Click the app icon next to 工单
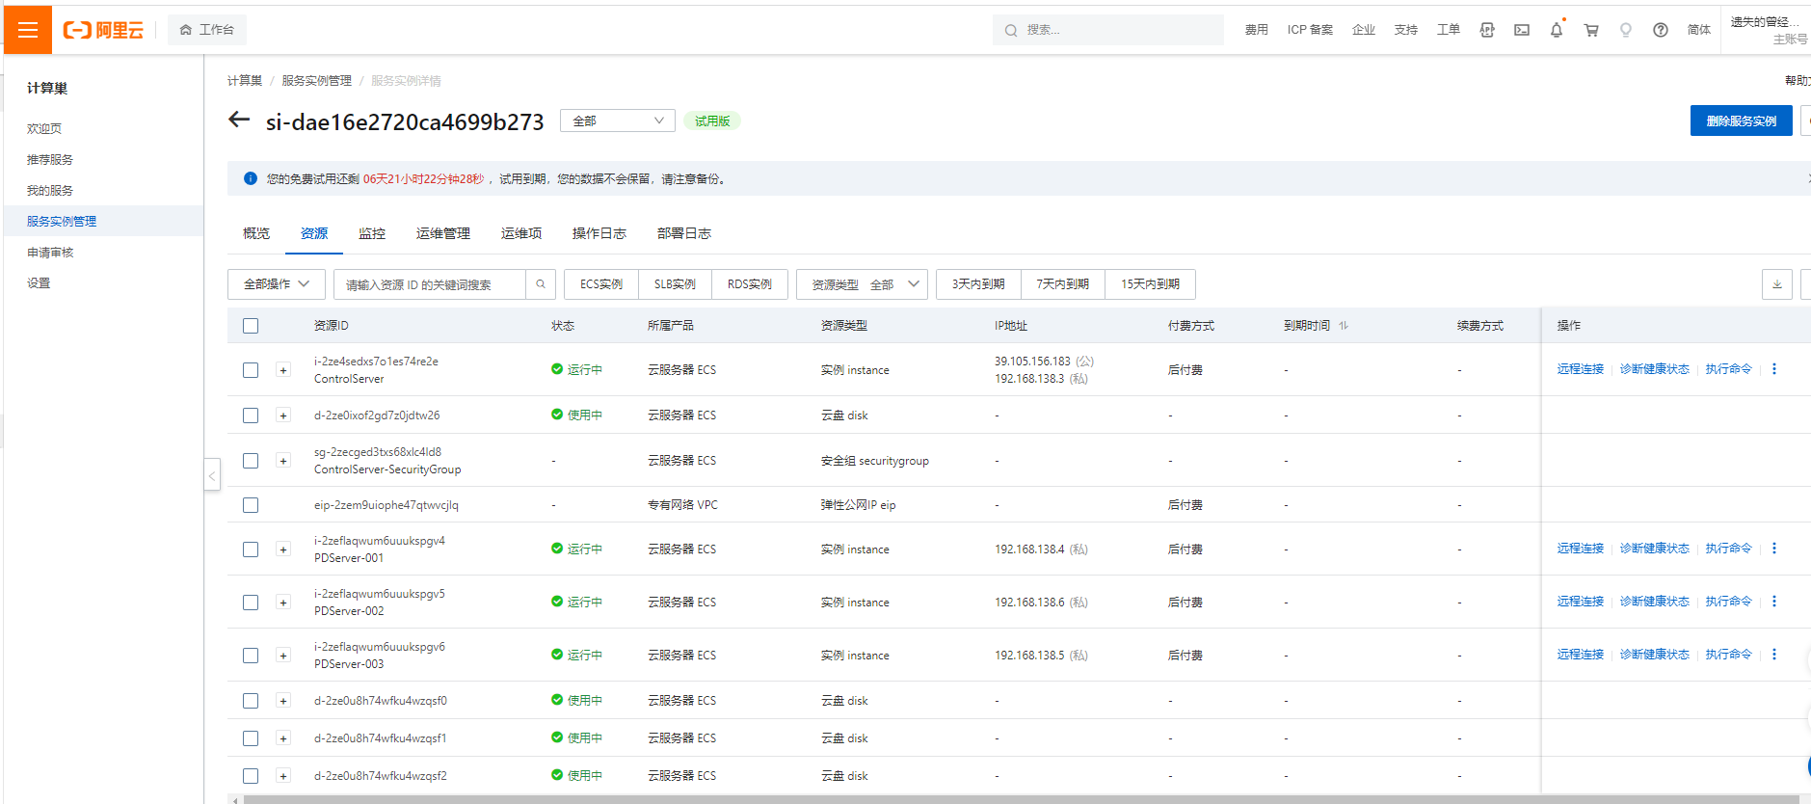Image resolution: width=1811 pixels, height=804 pixels. pyautogui.click(x=1487, y=30)
